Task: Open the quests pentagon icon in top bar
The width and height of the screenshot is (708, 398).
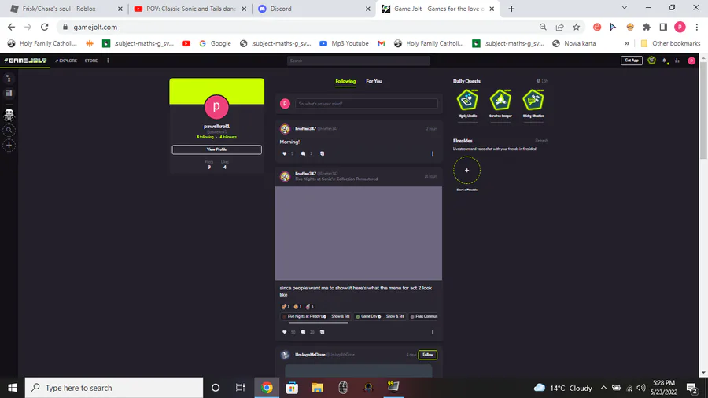Action: coord(651,61)
